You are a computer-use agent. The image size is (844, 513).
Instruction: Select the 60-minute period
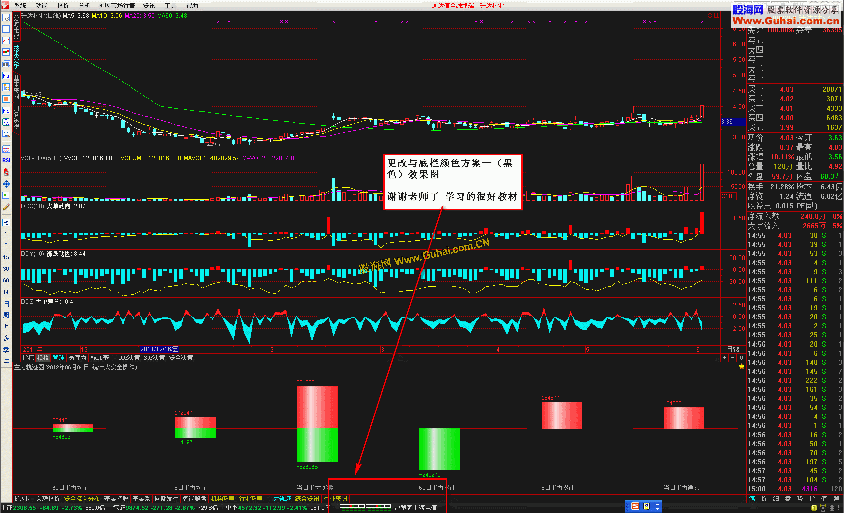(x=6, y=280)
